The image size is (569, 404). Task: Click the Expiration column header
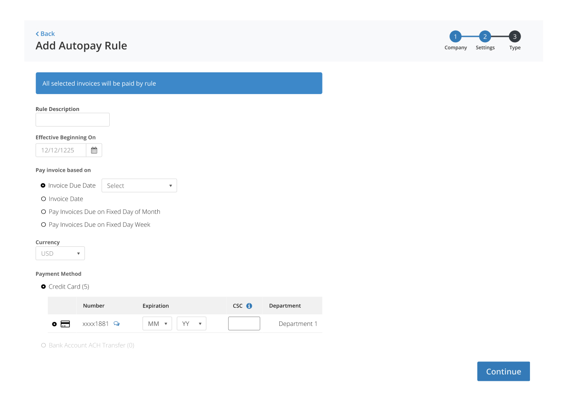[x=155, y=306]
